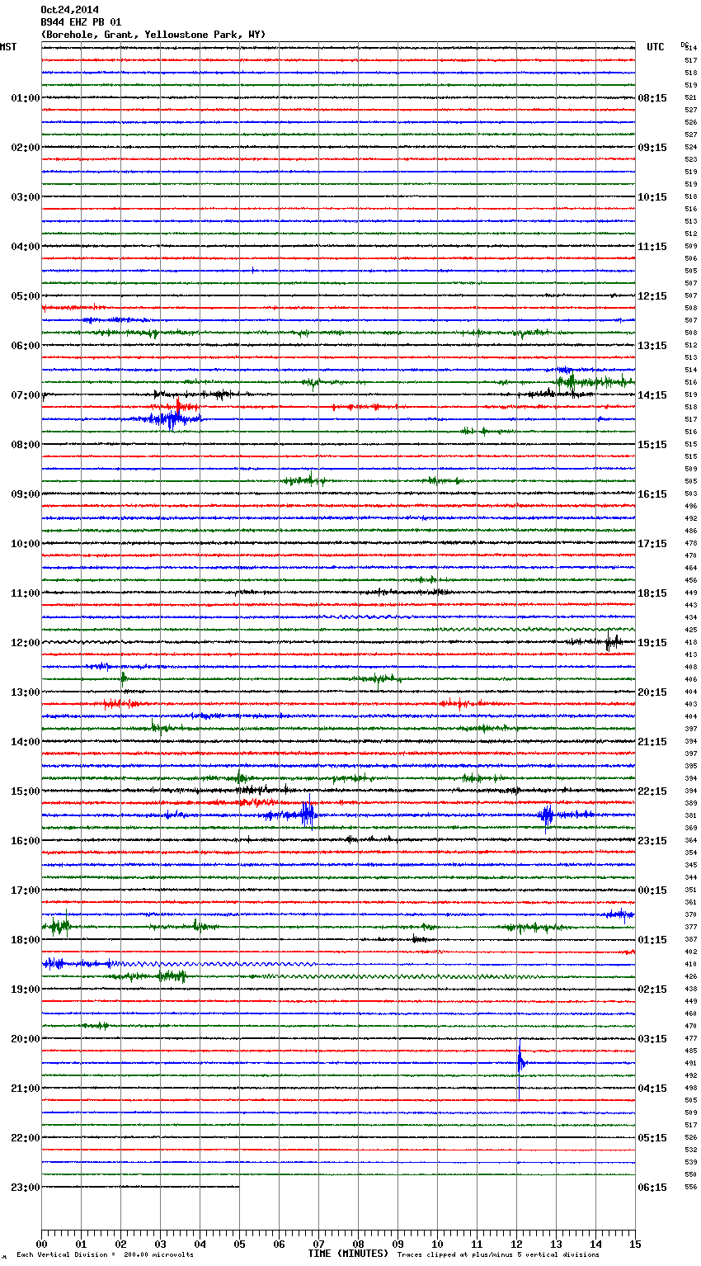Click the 08:00 MST time label
The width and height of the screenshot is (701, 1266).
click(25, 445)
